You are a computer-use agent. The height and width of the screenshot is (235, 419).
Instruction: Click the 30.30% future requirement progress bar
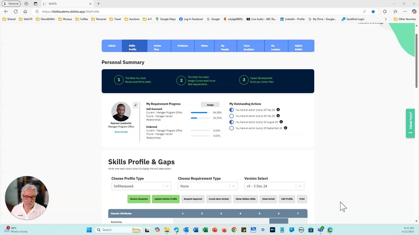point(200,118)
